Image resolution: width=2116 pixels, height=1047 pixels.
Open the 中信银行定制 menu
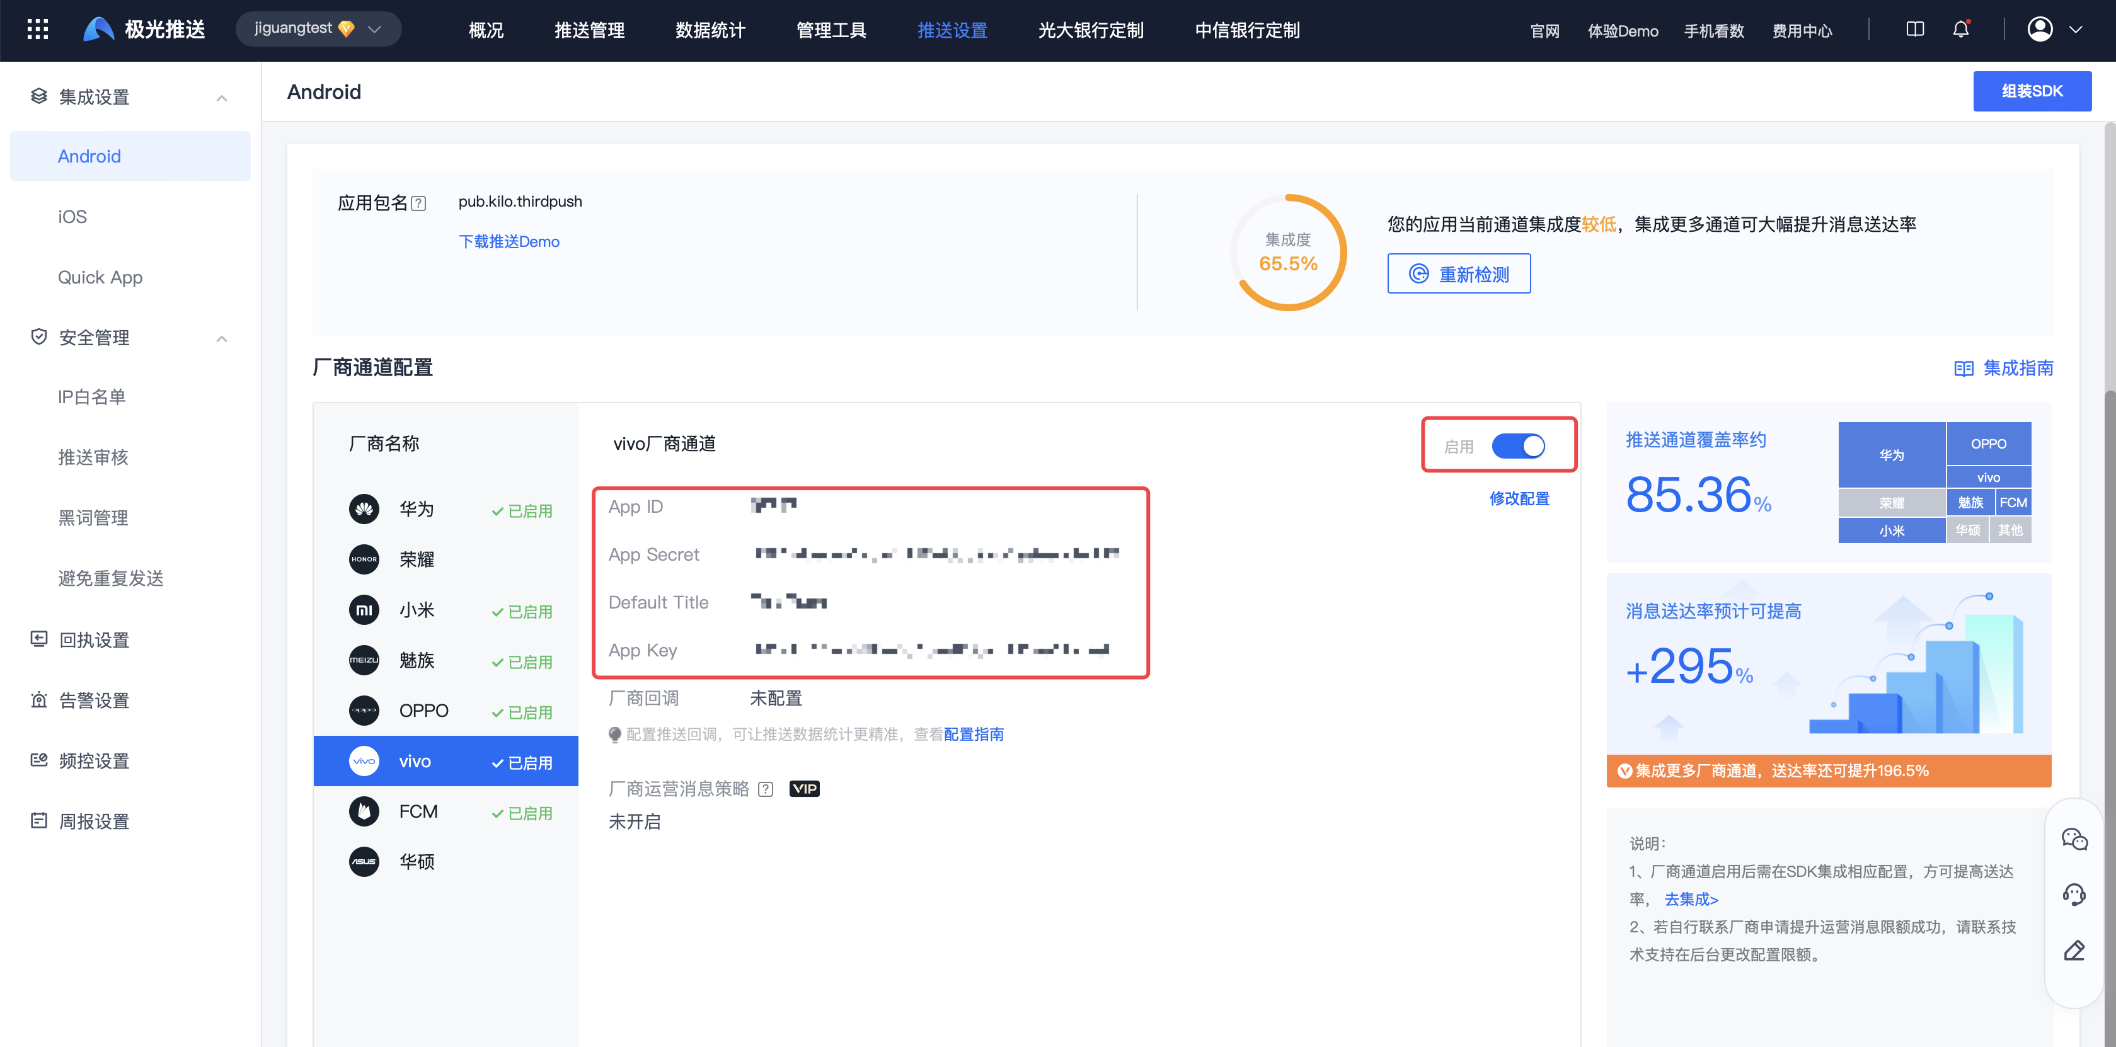[x=1247, y=30]
